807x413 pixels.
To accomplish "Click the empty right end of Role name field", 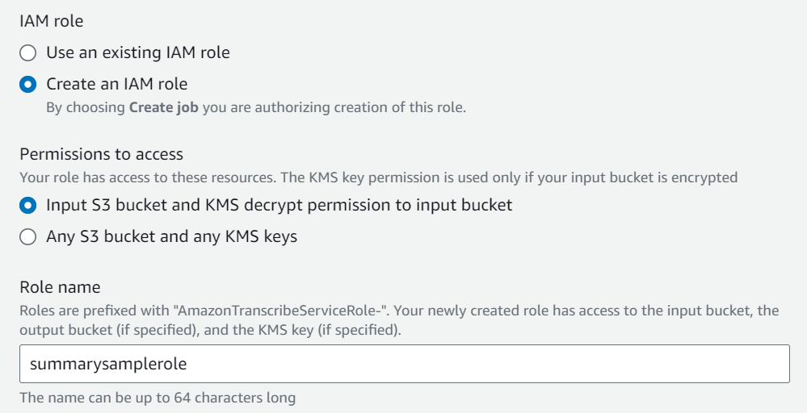I will (727, 364).
